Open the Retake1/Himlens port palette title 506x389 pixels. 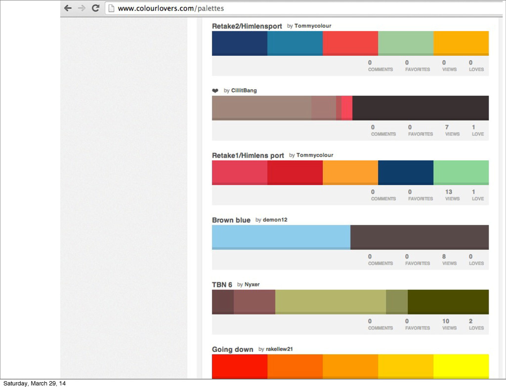coord(248,156)
